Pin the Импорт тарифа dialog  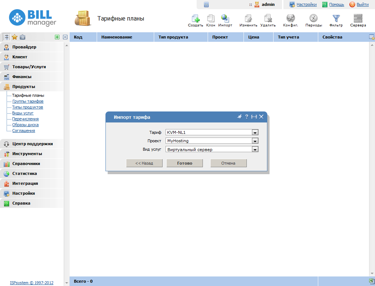240,117
